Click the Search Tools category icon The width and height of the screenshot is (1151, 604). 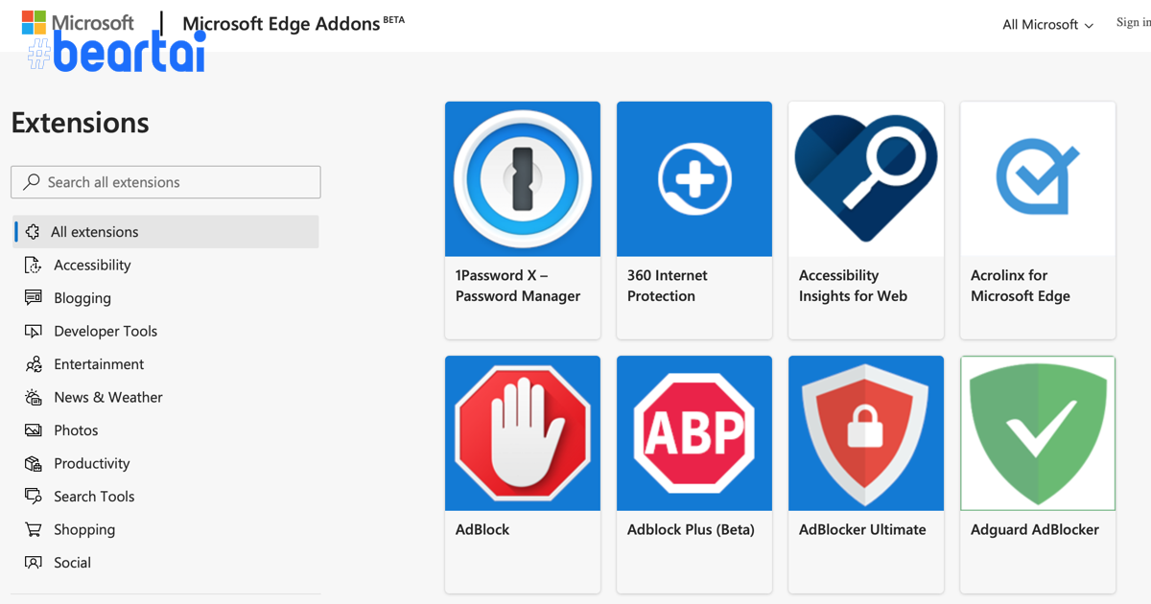[34, 496]
